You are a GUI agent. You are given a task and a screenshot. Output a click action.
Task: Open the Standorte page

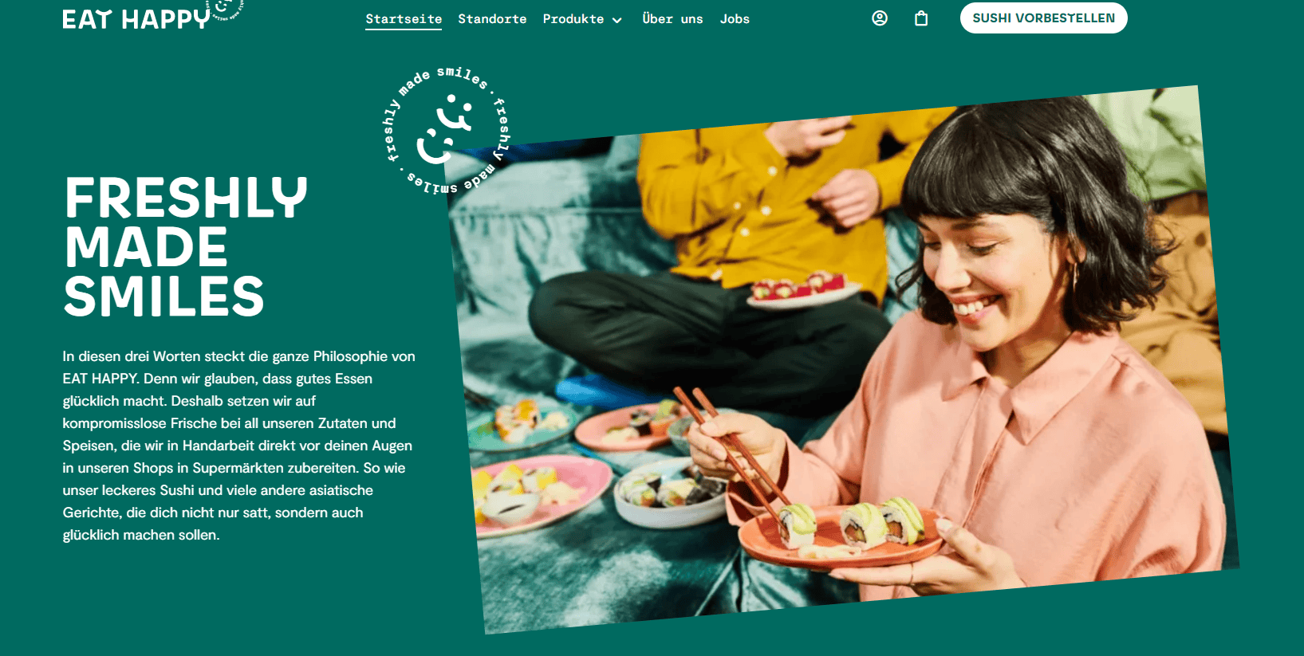(x=492, y=18)
